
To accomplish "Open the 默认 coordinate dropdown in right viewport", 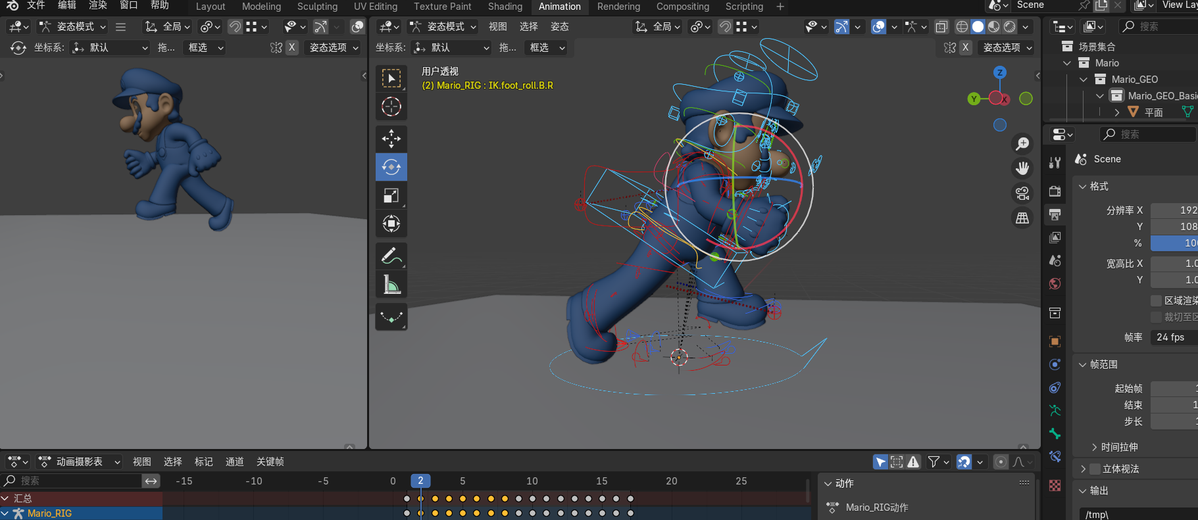I will coord(451,47).
